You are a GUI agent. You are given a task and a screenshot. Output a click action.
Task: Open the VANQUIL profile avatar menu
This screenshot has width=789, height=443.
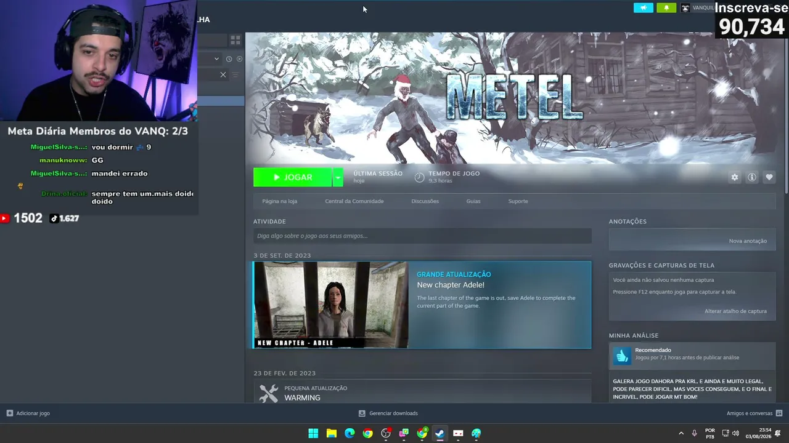(x=685, y=8)
